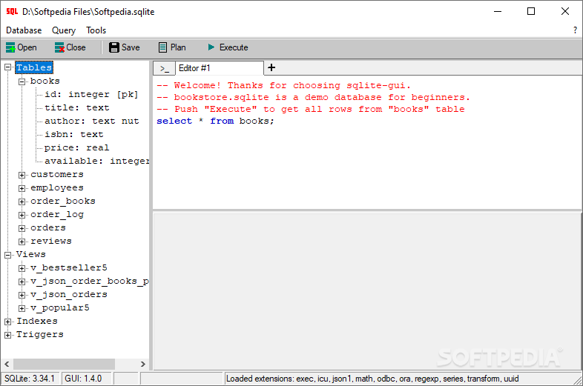Click the green Execute play icon

(211, 47)
